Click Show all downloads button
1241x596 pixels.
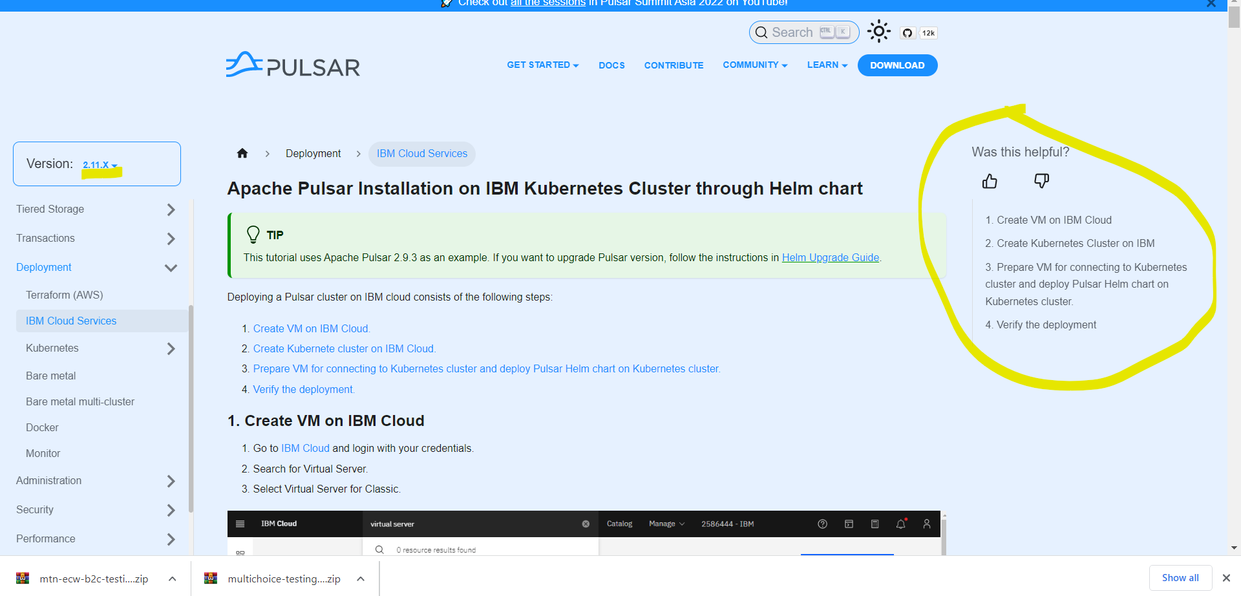(x=1180, y=578)
